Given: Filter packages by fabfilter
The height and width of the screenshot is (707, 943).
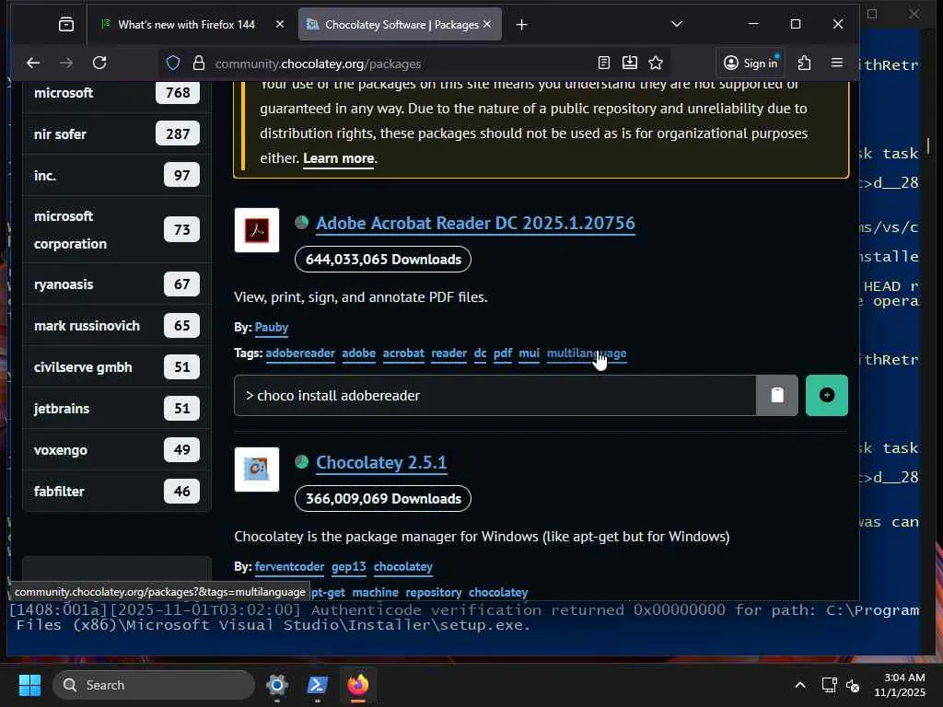Looking at the screenshot, I should point(117,492).
